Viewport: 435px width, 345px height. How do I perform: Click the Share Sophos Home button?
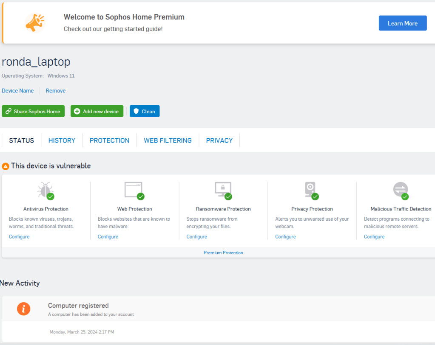click(x=33, y=111)
